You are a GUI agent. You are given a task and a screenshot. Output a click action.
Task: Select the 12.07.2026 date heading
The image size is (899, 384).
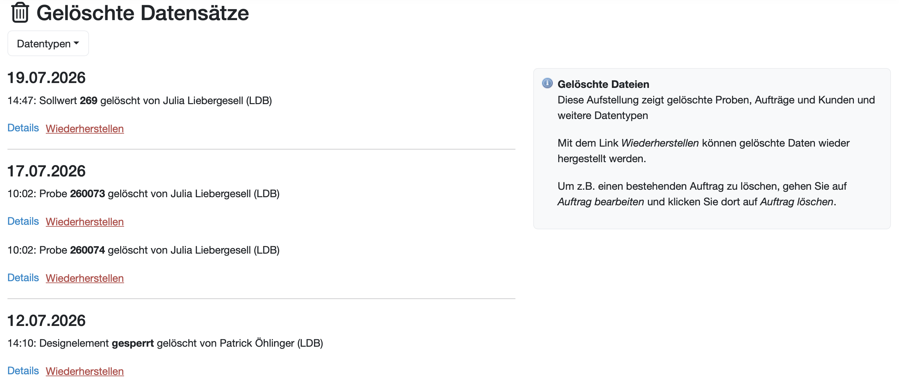(x=46, y=320)
